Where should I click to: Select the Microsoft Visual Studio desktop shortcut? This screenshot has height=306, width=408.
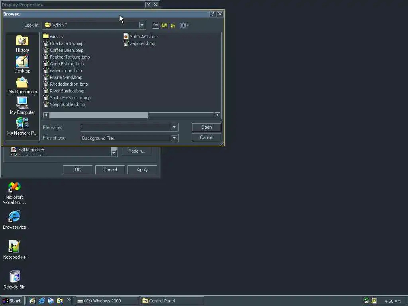coord(14,193)
